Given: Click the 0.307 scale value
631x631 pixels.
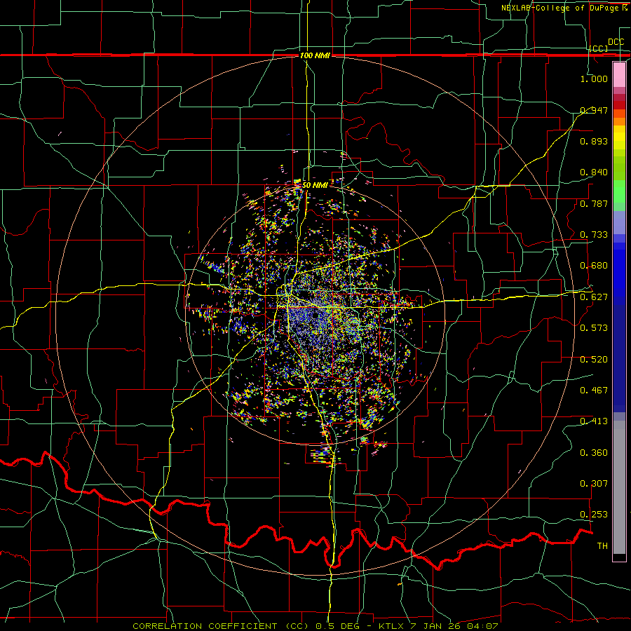Looking at the screenshot, I should click(x=594, y=484).
